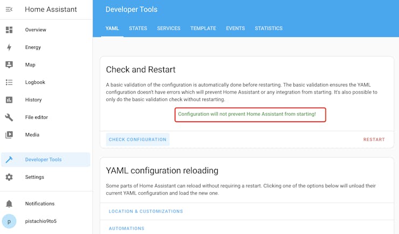Select the Logbook list icon

pos(9,82)
